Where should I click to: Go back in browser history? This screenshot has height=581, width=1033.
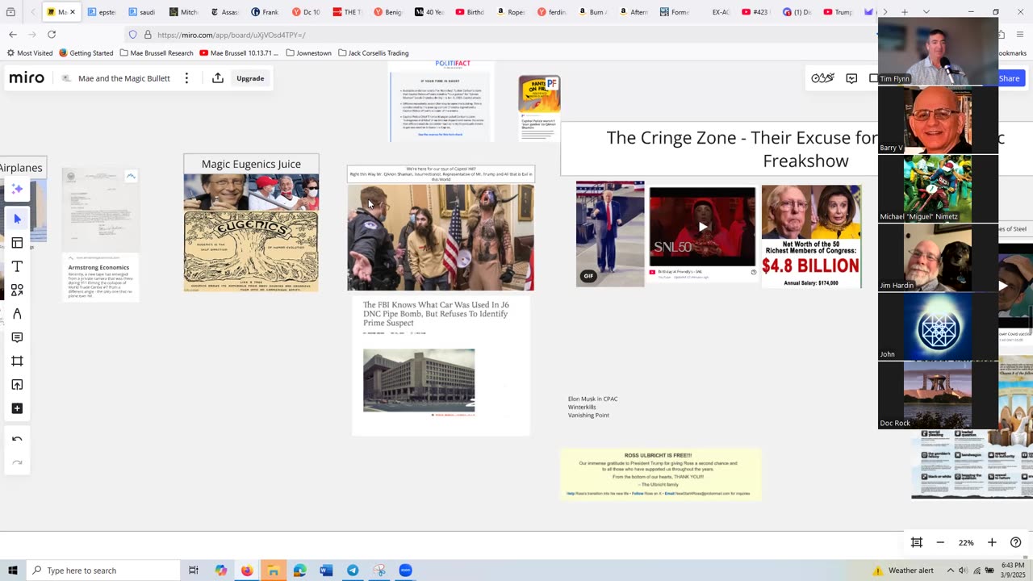click(13, 35)
